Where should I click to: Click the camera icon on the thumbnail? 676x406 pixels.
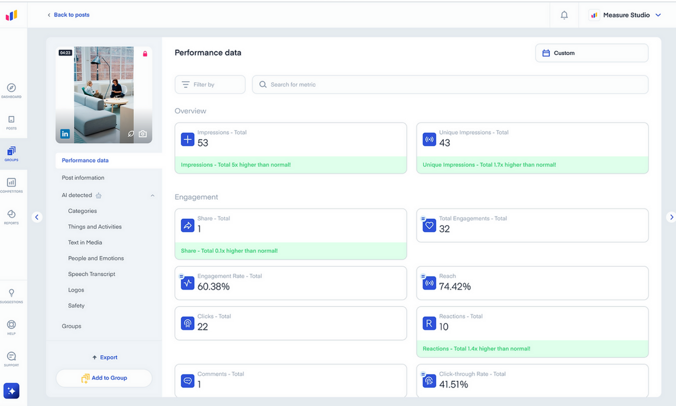coord(142,134)
